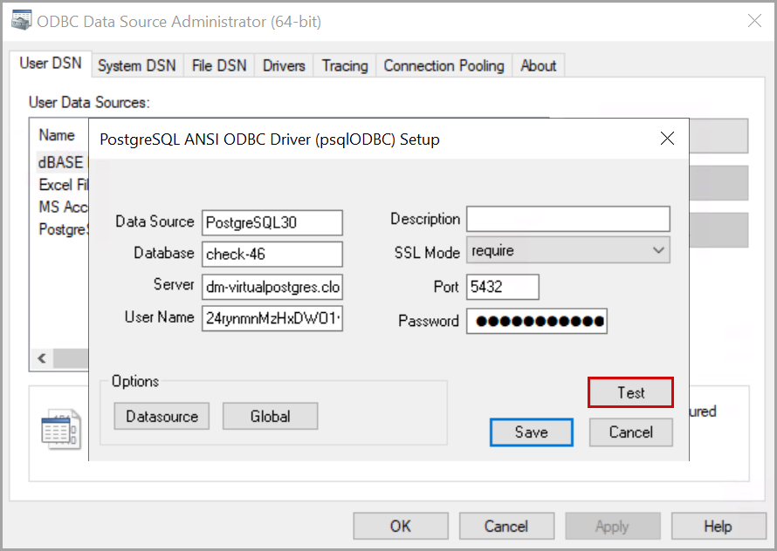Select the Drivers tab
The width and height of the screenshot is (777, 551).
(x=284, y=65)
